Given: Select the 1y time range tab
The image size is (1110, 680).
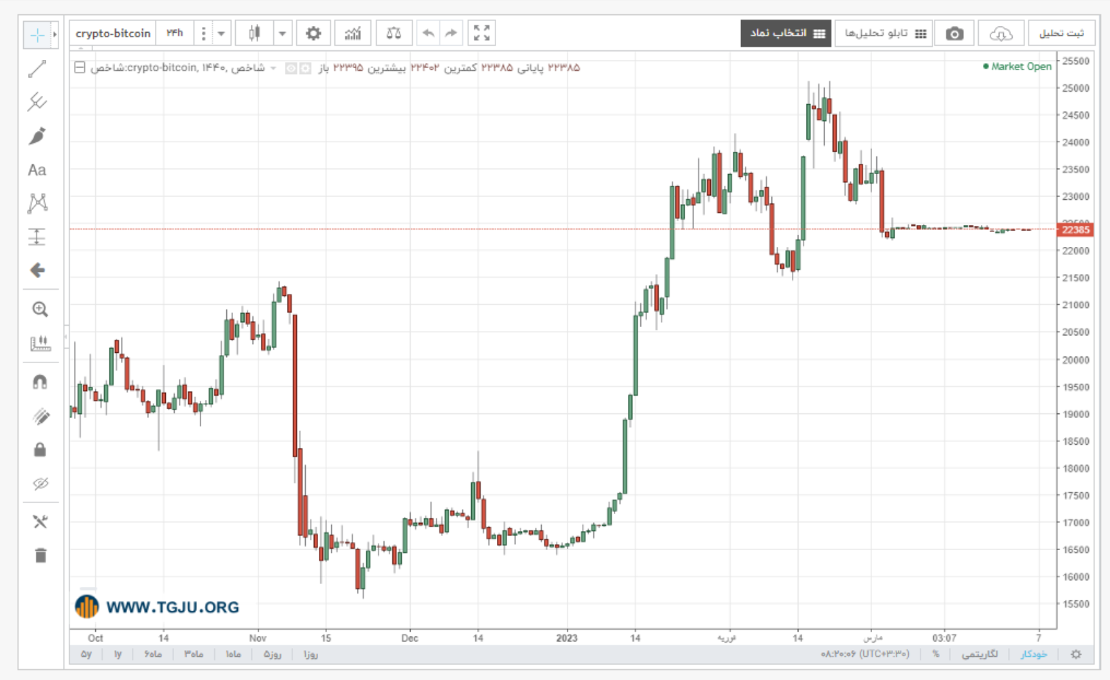Looking at the screenshot, I should pyautogui.click(x=118, y=654).
